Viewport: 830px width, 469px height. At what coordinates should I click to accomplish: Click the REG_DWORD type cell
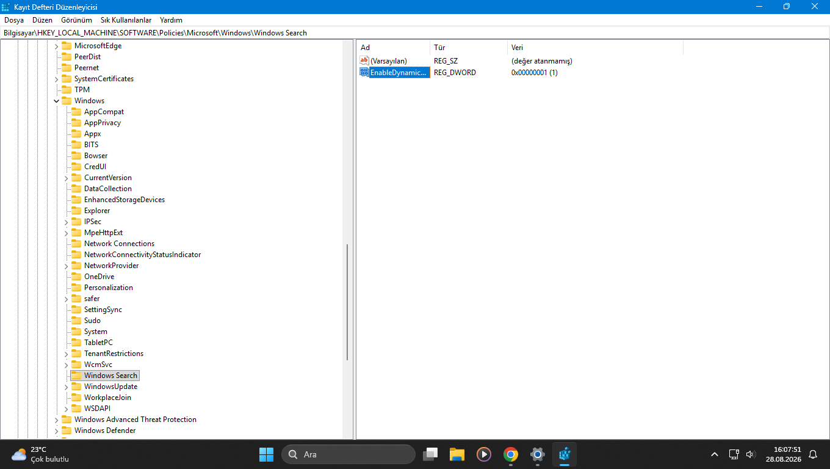click(x=455, y=73)
